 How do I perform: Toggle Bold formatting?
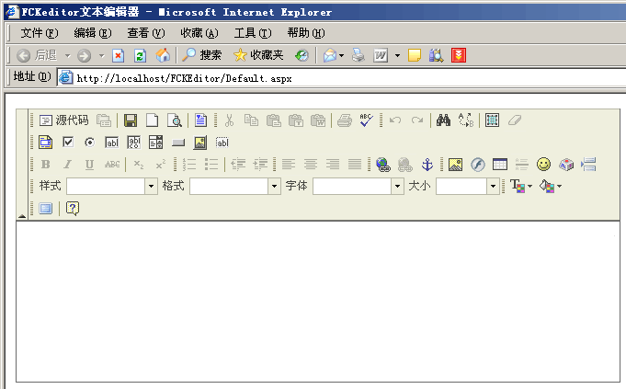tap(46, 165)
